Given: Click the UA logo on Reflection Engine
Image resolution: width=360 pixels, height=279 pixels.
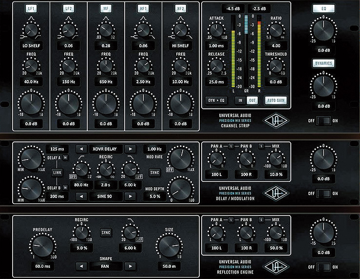Looking at the screenshot, I should (x=276, y=267).
